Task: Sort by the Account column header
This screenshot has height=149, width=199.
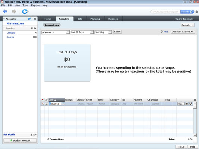Action: [x=71, y=100]
